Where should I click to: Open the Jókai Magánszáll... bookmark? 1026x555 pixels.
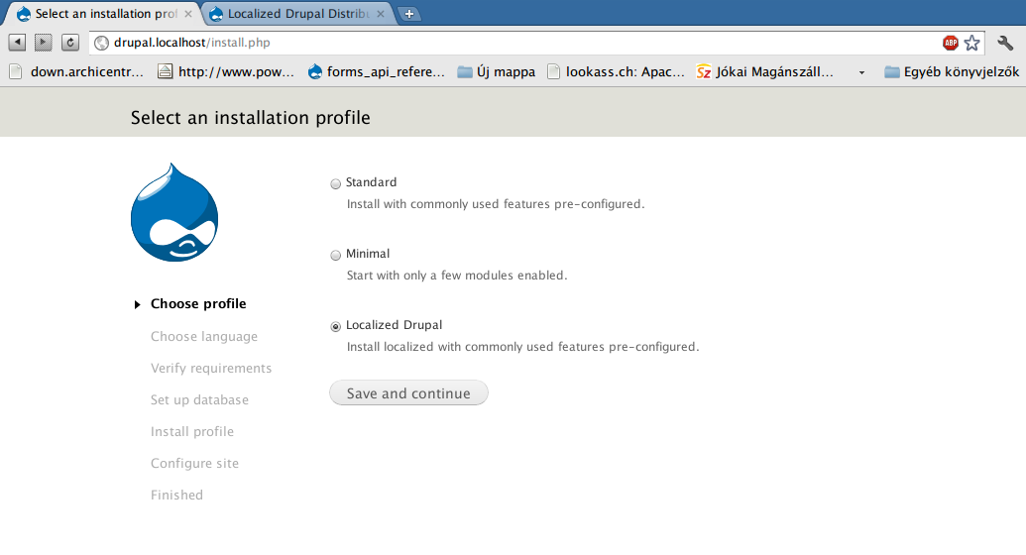coord(765,72)
